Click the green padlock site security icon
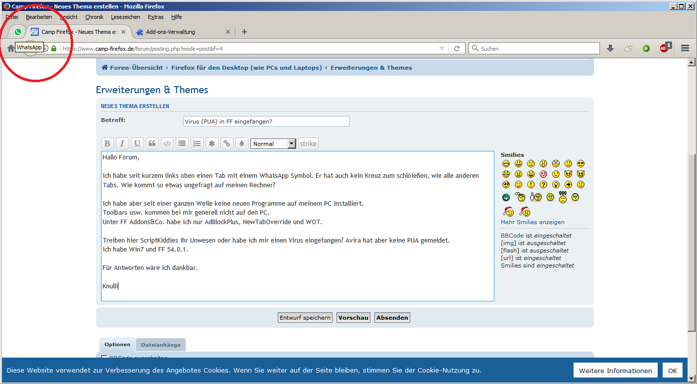Screen dimensions: 697x384 point(54,48)
